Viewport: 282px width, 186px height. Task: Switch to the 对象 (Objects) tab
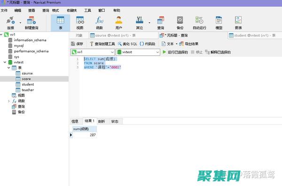79,36
